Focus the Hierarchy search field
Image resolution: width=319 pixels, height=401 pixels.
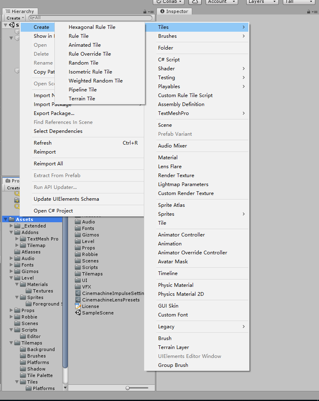point(91,18)
